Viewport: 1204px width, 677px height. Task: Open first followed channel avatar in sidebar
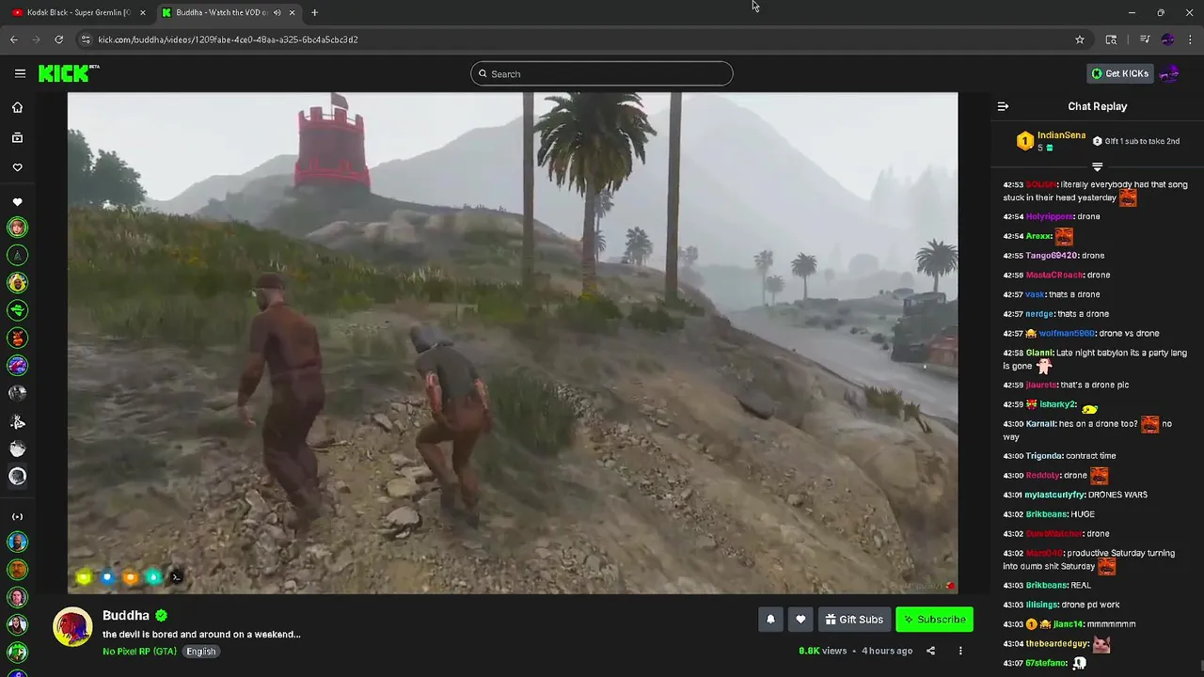coord(17,228)
